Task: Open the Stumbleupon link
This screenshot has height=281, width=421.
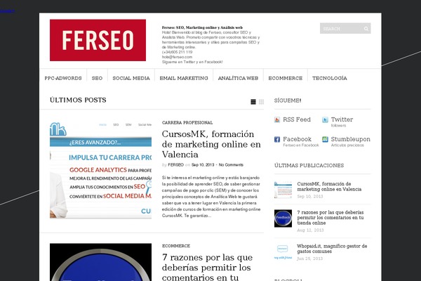Action: (x=350, y=139)
